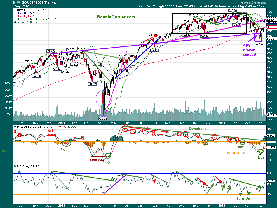Click the green "Turn Up" MFI label
Image resolution: width=277 pixels, height=208 pixels.
coord(243,198)
